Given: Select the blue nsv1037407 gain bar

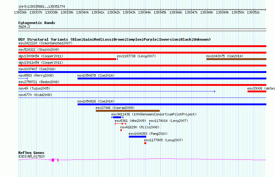Looking at the screenshot, I should (142, 72).
